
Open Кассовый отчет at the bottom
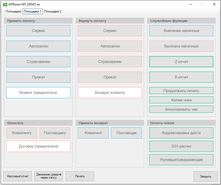(18, 176)
